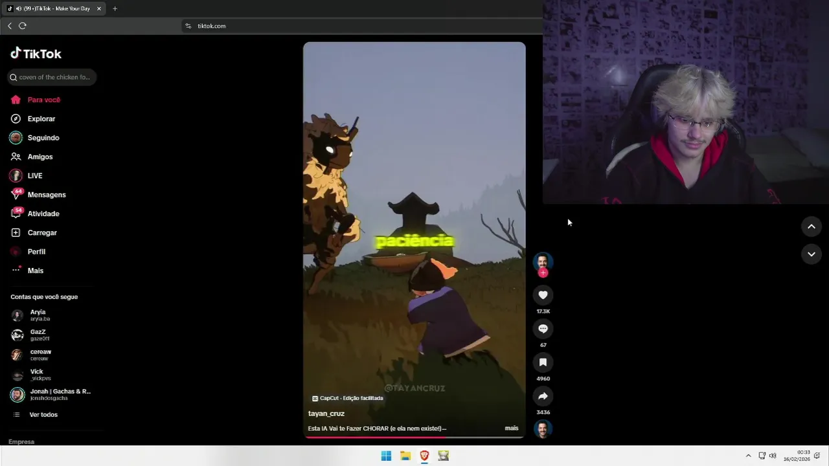829x466 pixels.
Task: Expand video caption with mais
Action: click(512, 428)
